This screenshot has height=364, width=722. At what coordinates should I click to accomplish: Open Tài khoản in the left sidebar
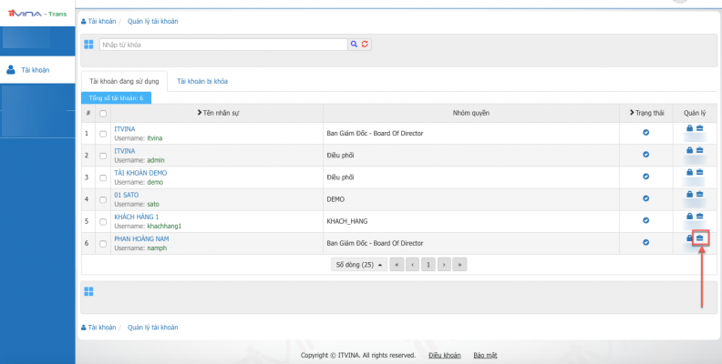pos(35,69)
